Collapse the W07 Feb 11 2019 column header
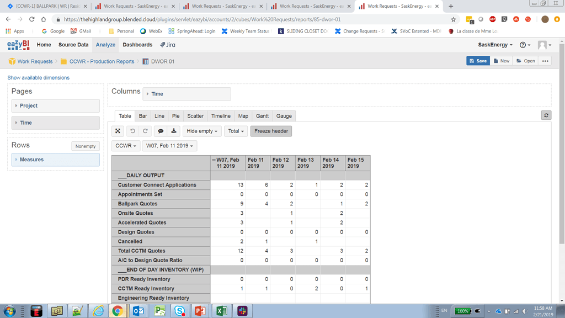Screen dimensions: 565x318 pos(213,158)
